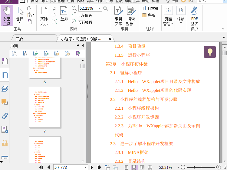This screenshot has width=227, height=170.
Task: Click the zoom in magnifier in ribbon
Action: click(x=106, y=8)
